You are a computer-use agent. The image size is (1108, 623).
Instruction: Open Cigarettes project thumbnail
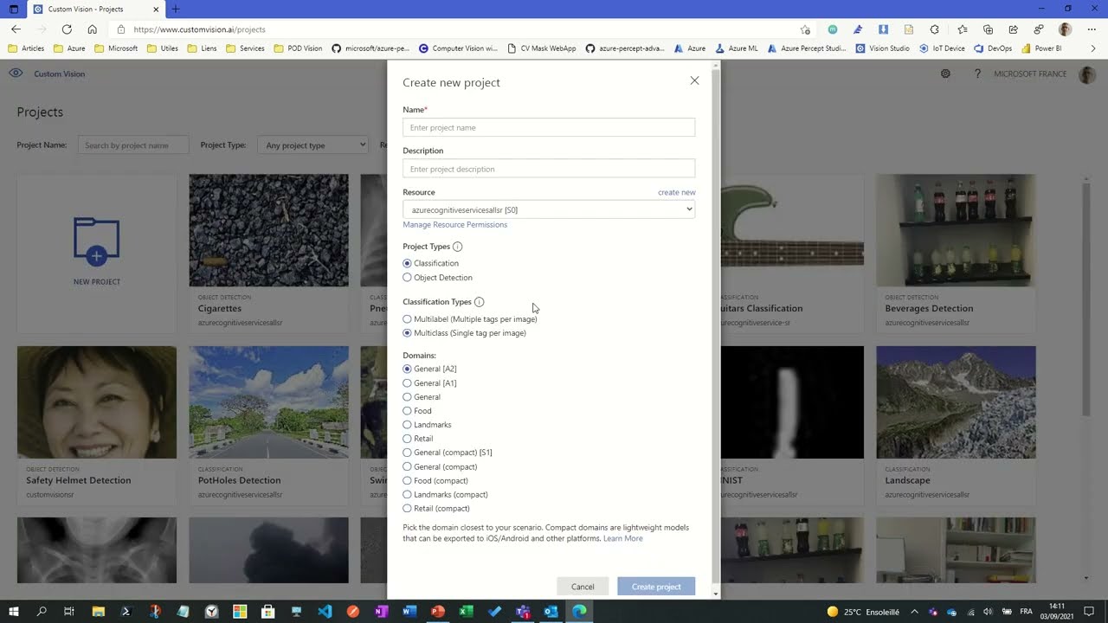(x=268, y=230)
